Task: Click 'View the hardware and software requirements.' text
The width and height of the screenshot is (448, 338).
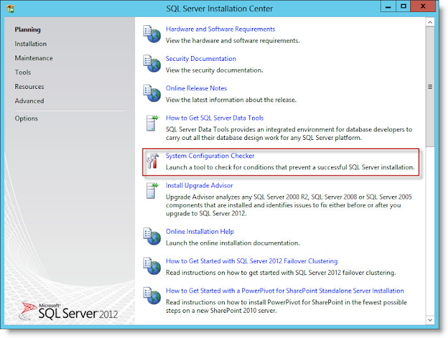Action: (x=232, y=41)
